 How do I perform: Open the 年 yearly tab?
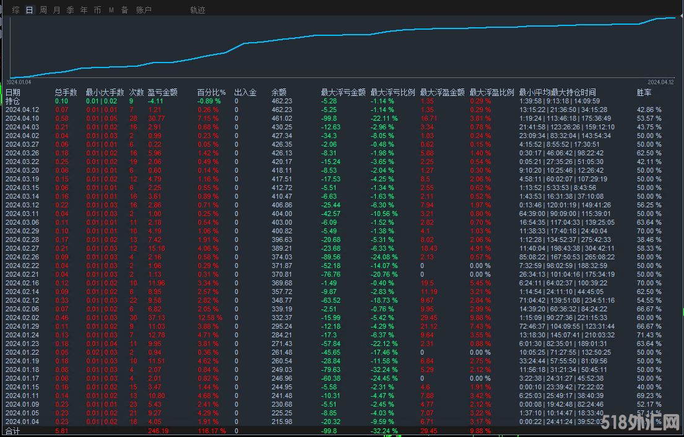(x=84, y=10)
